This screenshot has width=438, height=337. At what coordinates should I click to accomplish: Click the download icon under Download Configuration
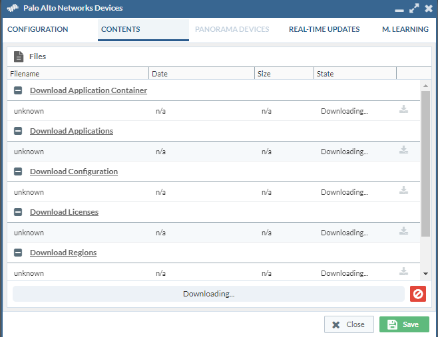coord(403,191)
